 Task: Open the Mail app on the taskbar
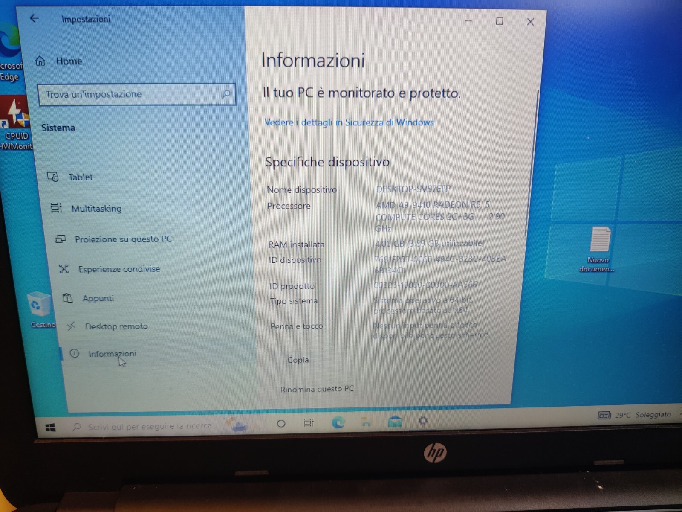[395, 421]
